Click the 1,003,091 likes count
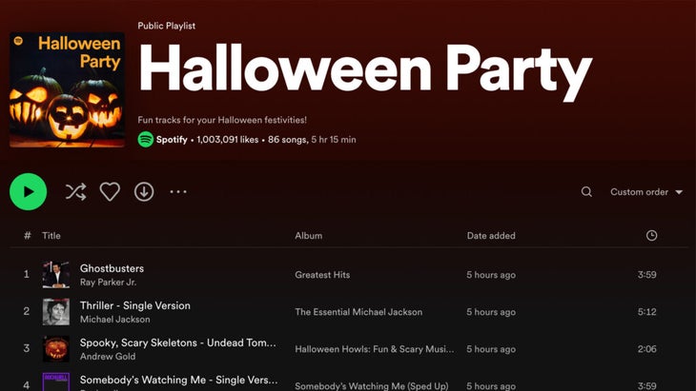The width and height of the screenshot is (696, 391). pos(227,140)
